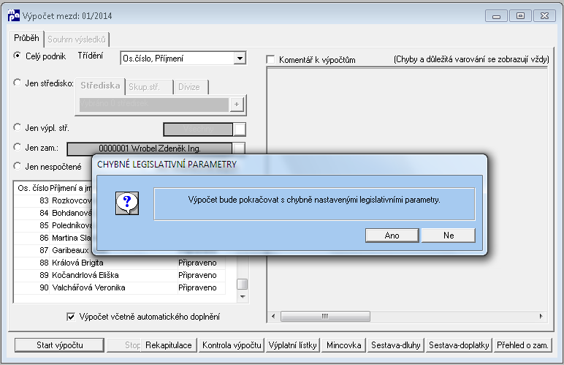Click employee field Wrobel Zdeněk Ing.
The image size is (564, 365).
click(x=150, y=148)
